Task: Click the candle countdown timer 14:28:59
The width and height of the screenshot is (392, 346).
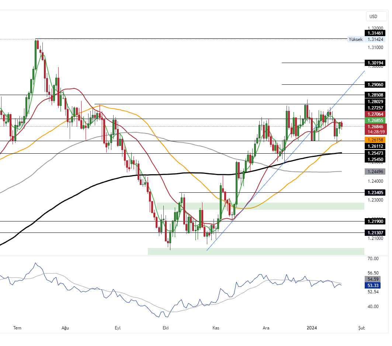Action: coord(375,132)
